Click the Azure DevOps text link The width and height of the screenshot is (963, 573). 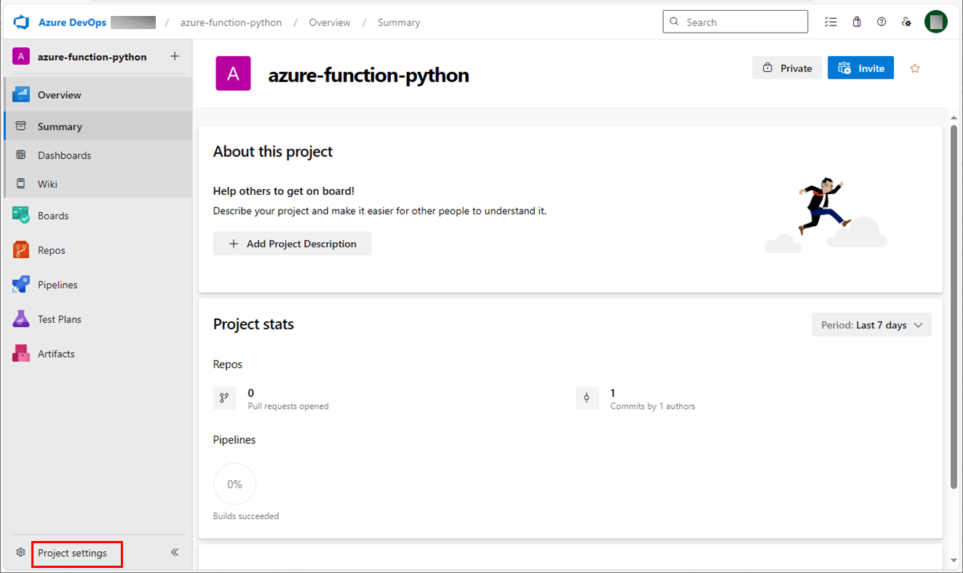tap(72, 23)
